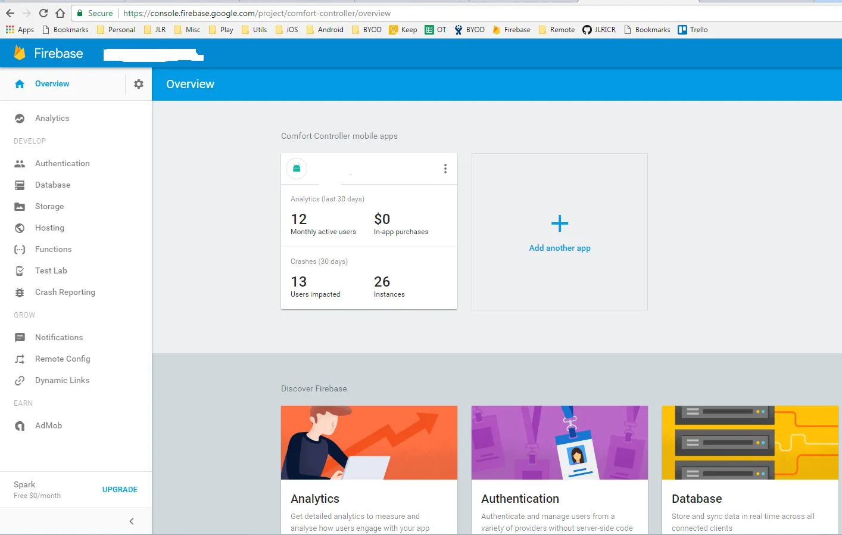The width and height of the screenshot is (842, 535).
Task: Click the UPGRADE plan button
Action: point(120,490)
